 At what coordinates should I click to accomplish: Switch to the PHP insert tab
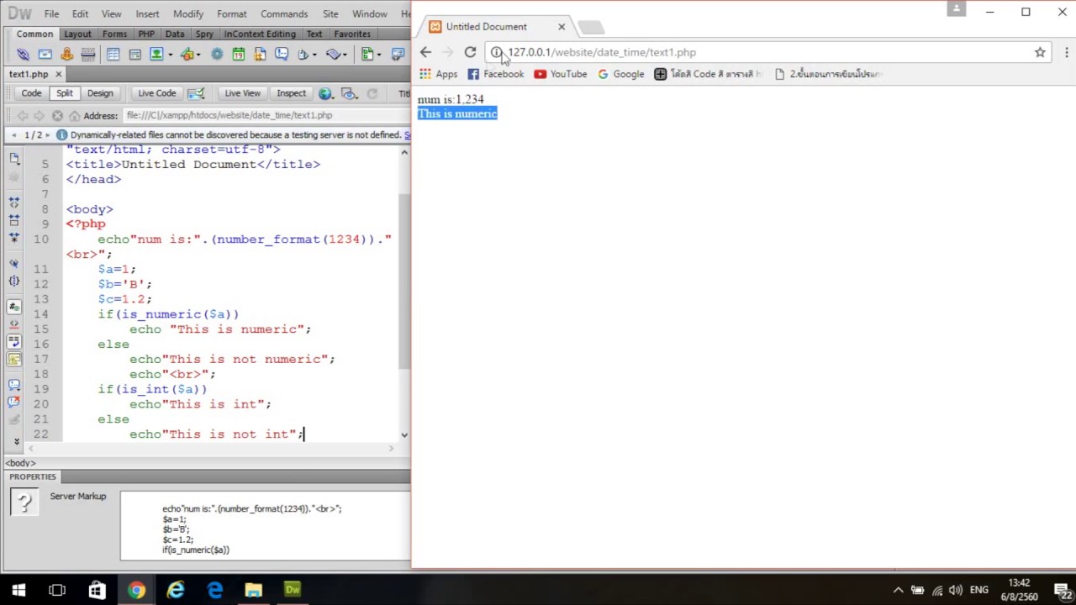coord(146,34)
